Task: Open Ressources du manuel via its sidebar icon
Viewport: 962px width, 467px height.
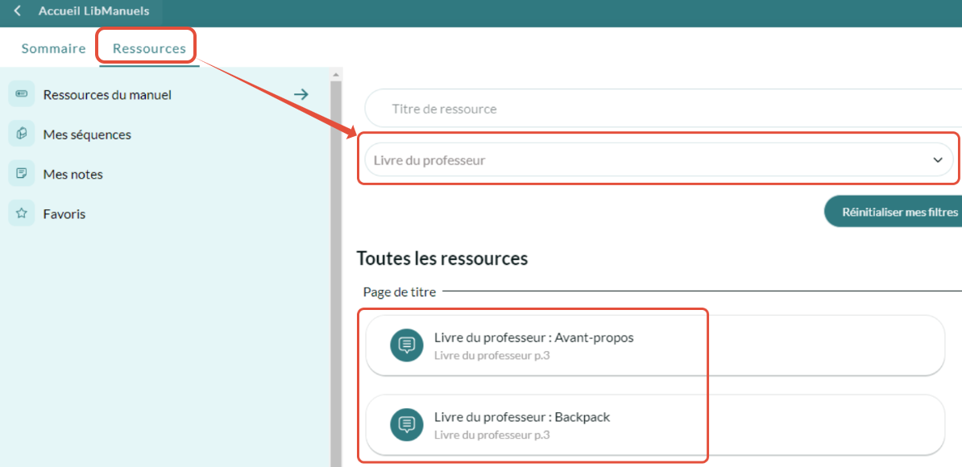Action: pyautogui.click(x=21, y=94)
